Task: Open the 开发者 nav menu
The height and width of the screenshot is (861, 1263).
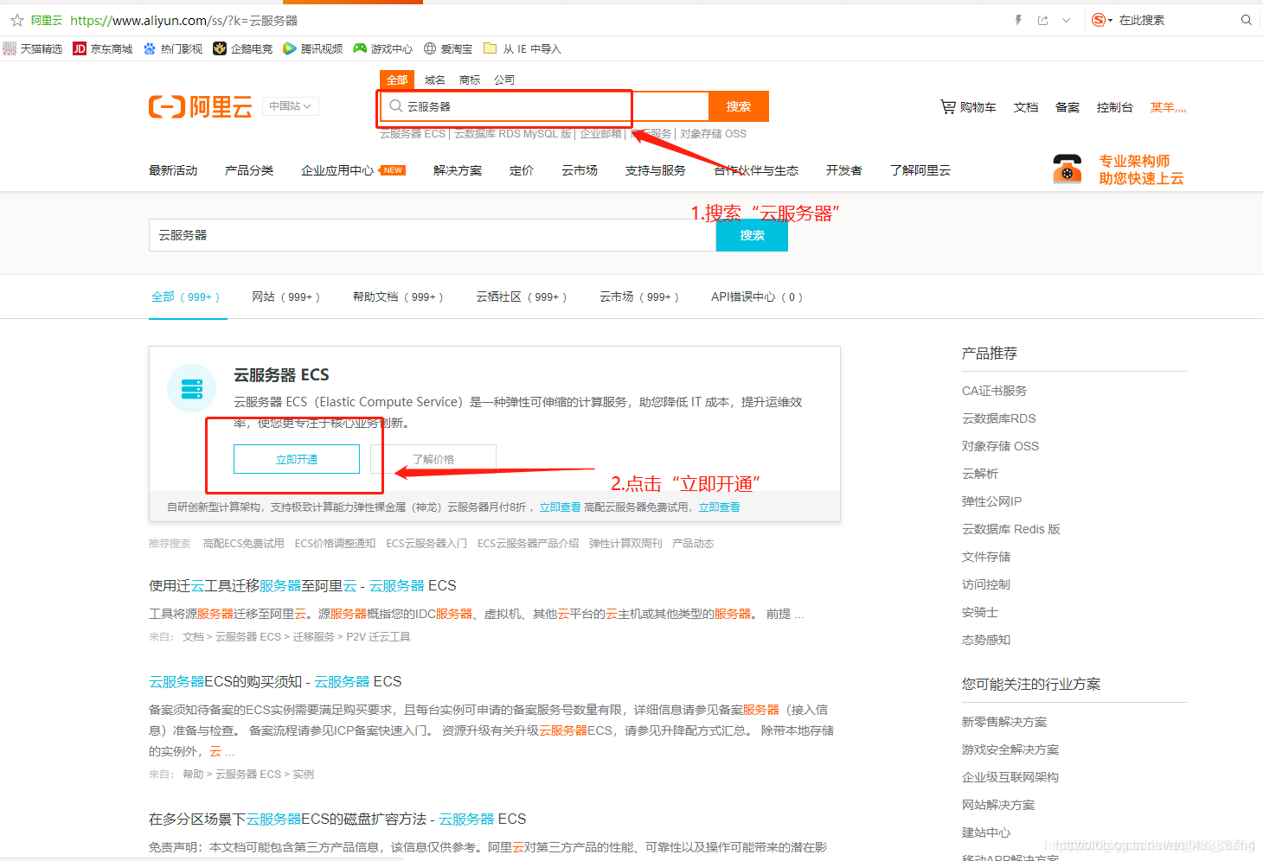Action: (843, 170)
